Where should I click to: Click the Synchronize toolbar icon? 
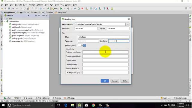coord(9,9)
